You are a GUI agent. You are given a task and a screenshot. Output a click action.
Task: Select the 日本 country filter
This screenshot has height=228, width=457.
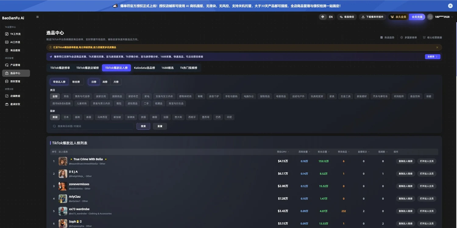click(66, 117)
